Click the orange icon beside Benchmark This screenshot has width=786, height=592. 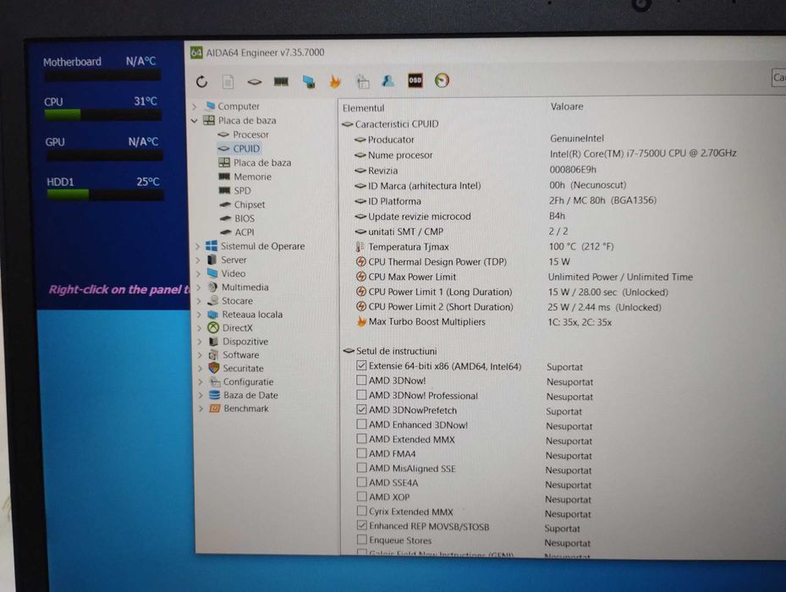coord(215,408)
